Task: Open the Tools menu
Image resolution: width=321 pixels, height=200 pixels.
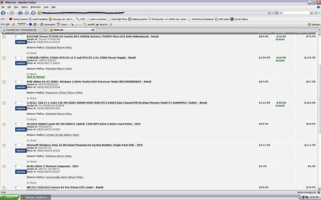Action: [46, 7]
